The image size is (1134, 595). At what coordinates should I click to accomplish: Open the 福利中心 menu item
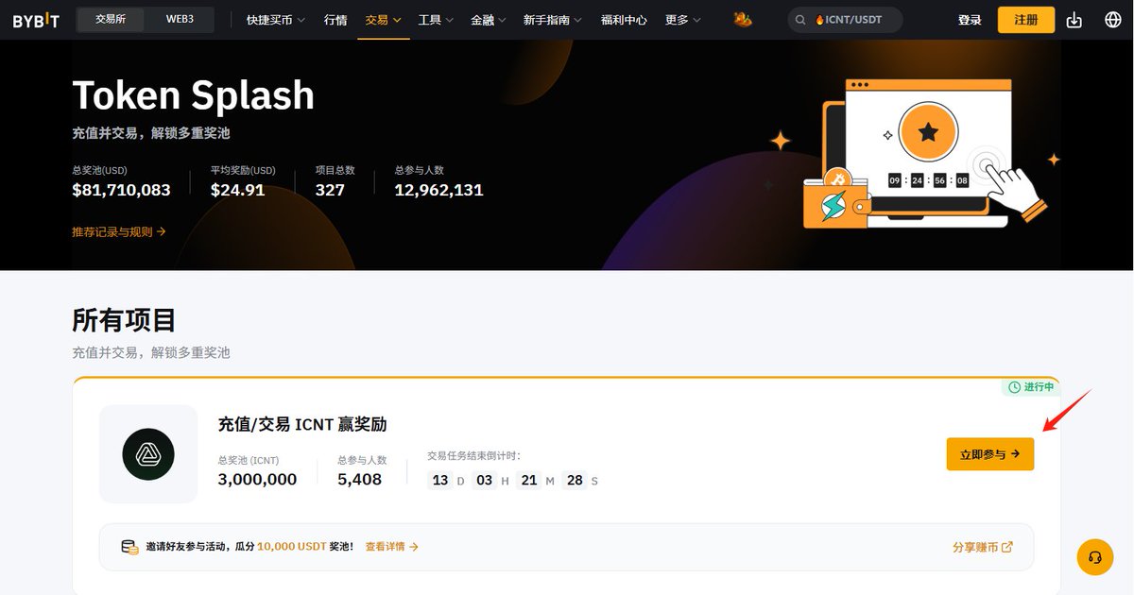[624, 20]
